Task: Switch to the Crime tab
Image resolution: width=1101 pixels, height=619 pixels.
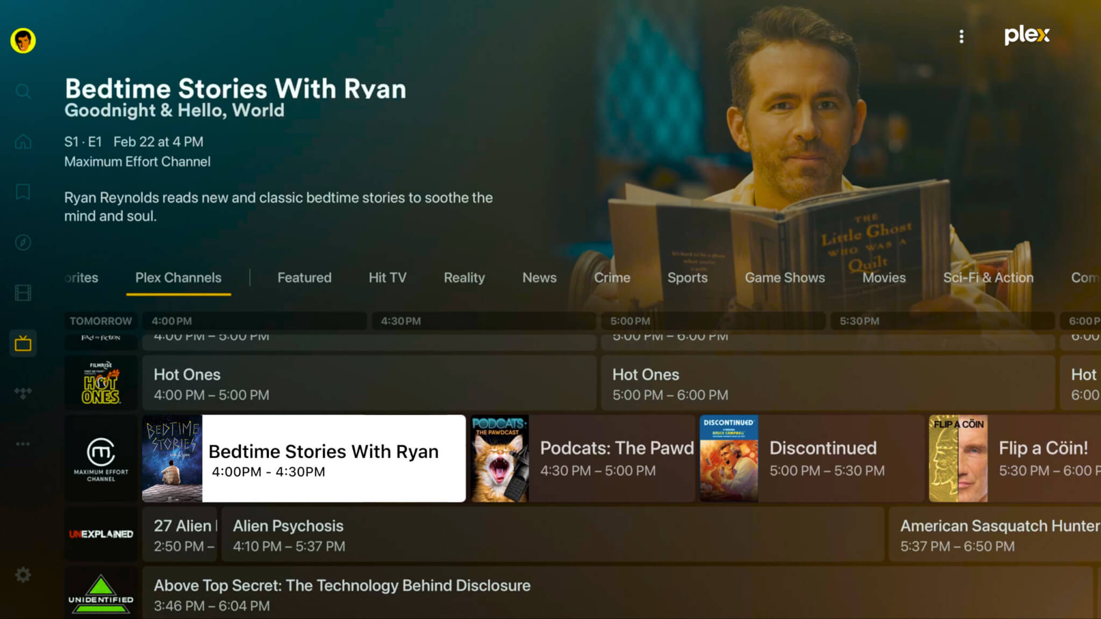Action: coord(612,278)
